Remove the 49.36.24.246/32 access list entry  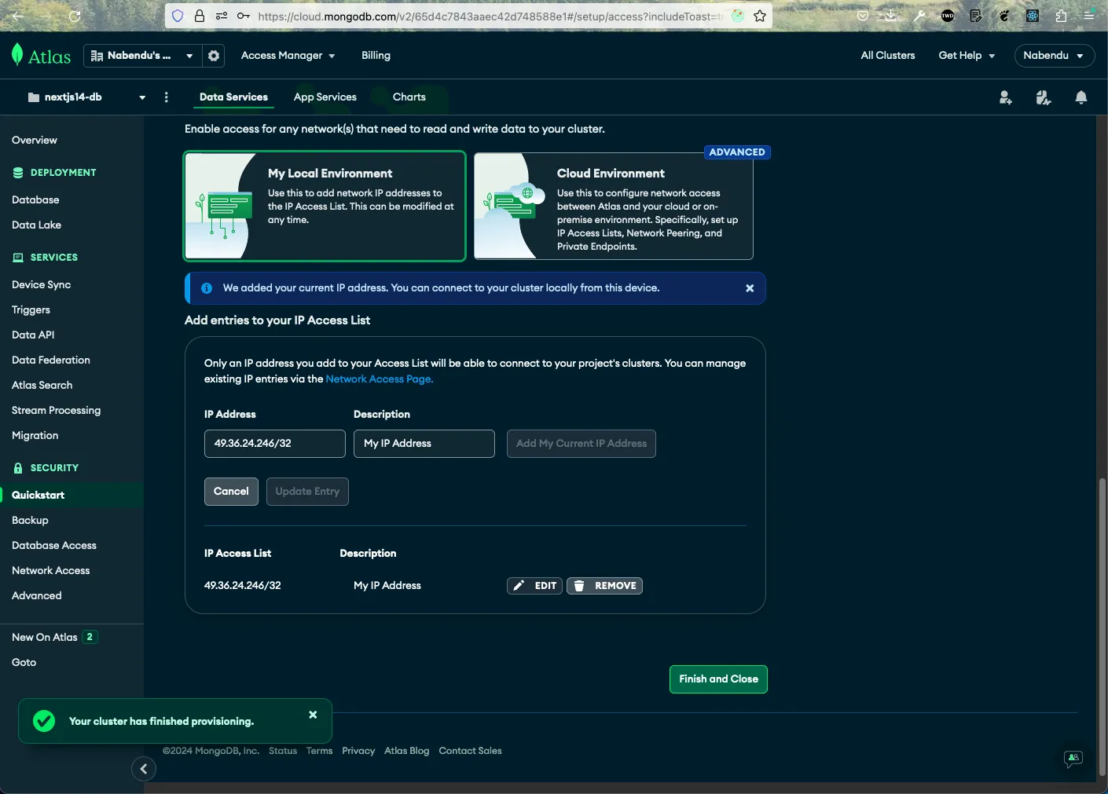[x=604, y=586]
